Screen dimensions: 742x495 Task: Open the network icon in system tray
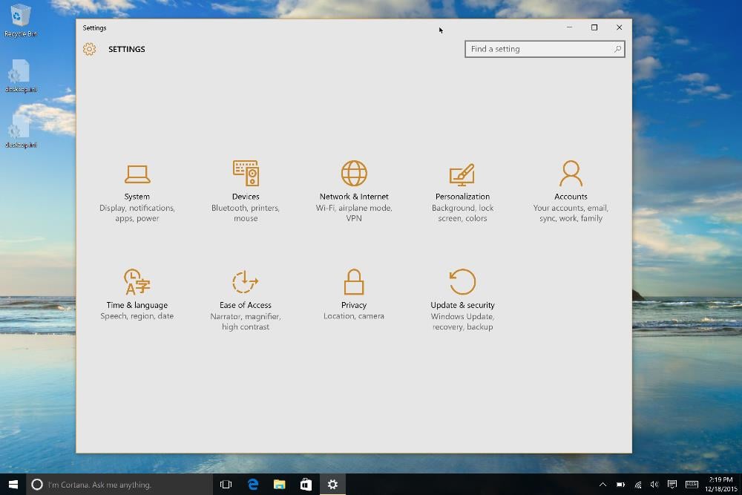coord(638,485)
